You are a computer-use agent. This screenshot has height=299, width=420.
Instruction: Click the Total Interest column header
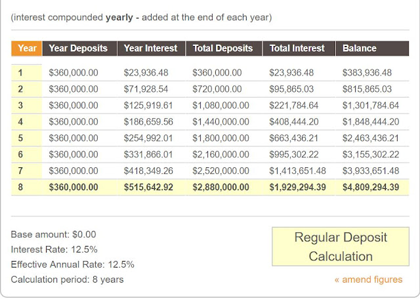297,48
